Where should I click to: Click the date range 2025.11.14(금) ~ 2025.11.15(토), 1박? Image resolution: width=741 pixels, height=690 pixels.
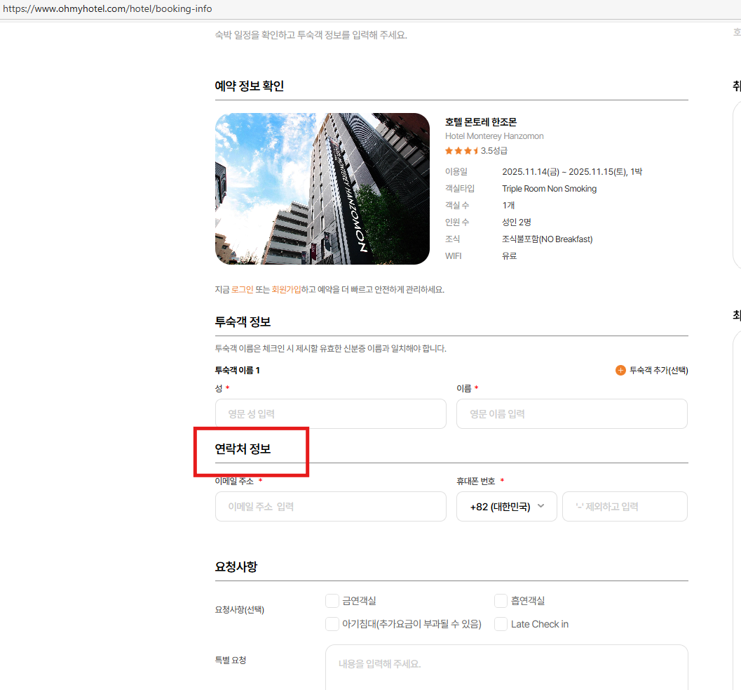(572, 171)
